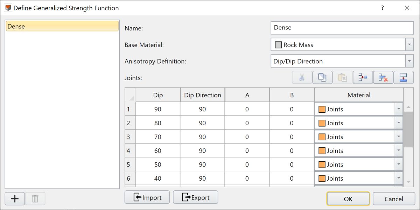420x210 pixels.
Task: Click the Import button
Action: (x=147, y=197)
